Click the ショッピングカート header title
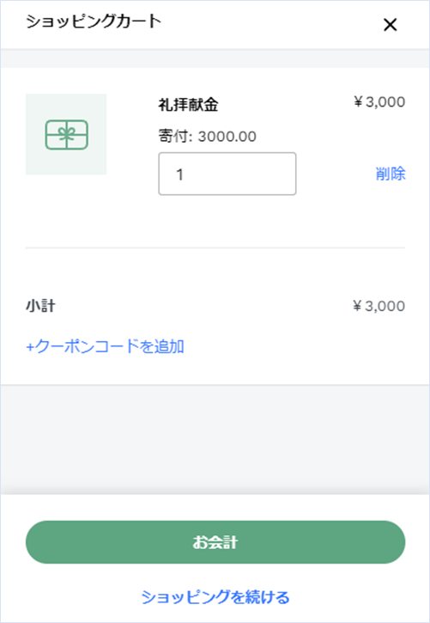 pos(94,21)
